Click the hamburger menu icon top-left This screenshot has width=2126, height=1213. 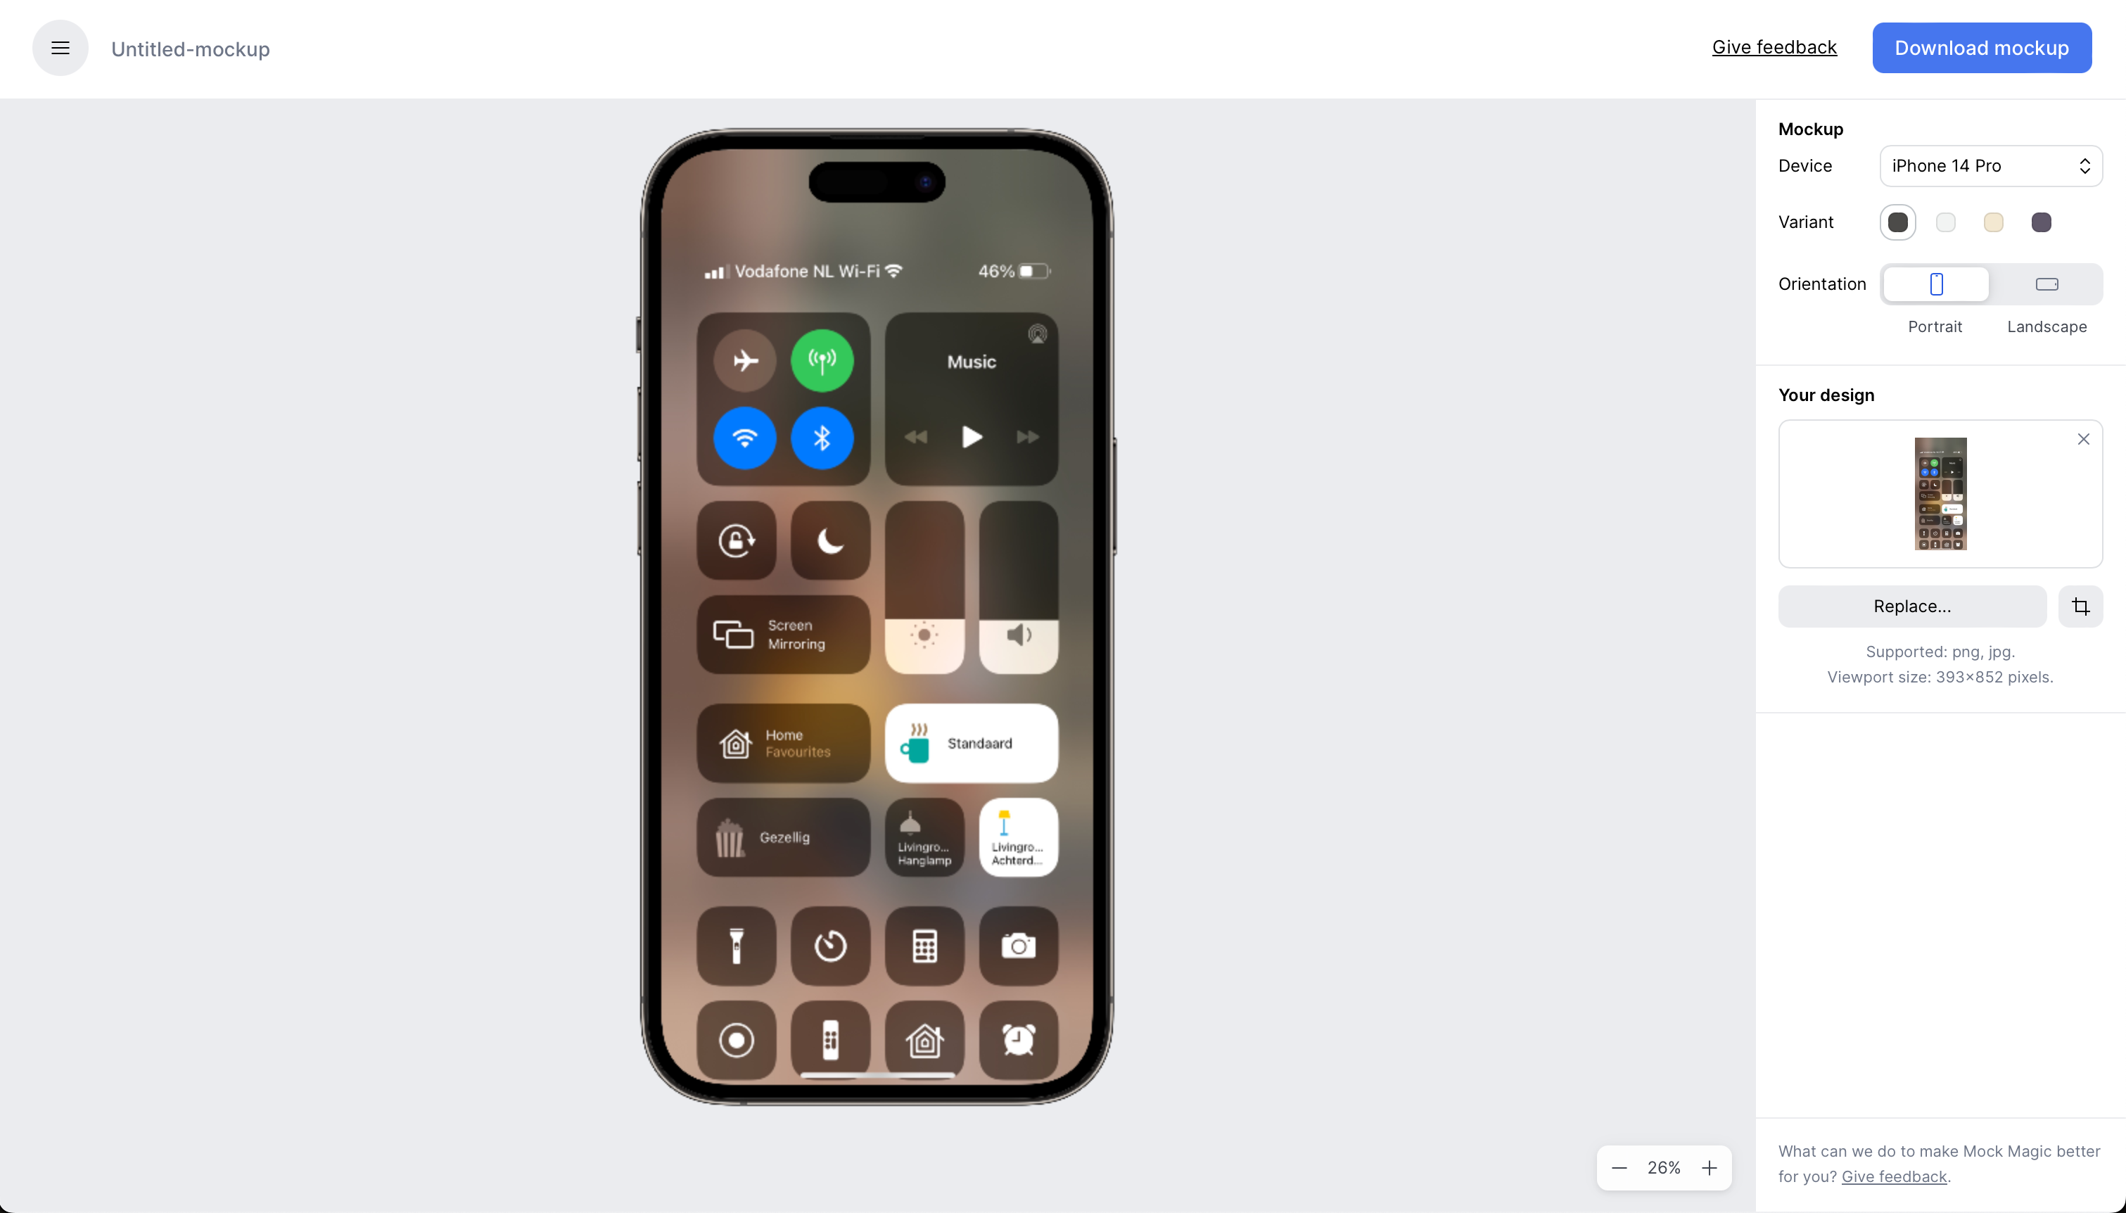(x=61, y=48)
